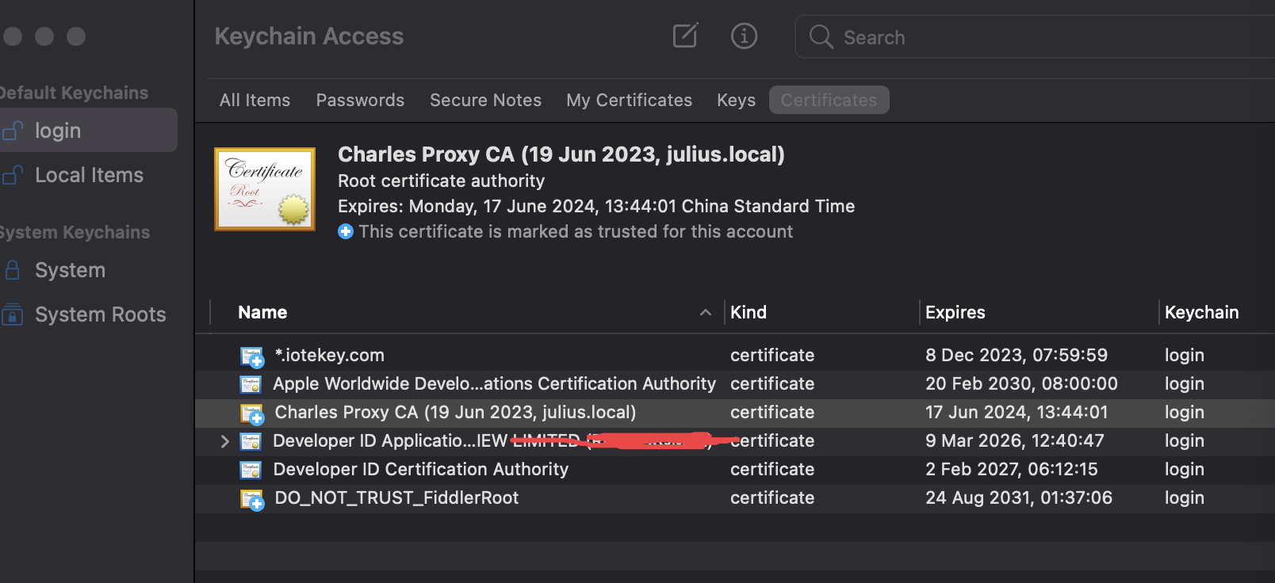Screen dimensions: 1275x583
Task: Click the Expires Monday 17 June 2024 line
Action: coord(596,206)
